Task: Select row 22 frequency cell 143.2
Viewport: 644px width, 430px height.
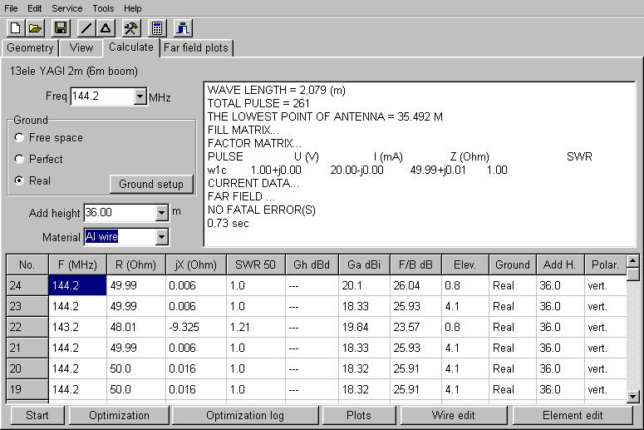Action: click(x=77, y=327)
